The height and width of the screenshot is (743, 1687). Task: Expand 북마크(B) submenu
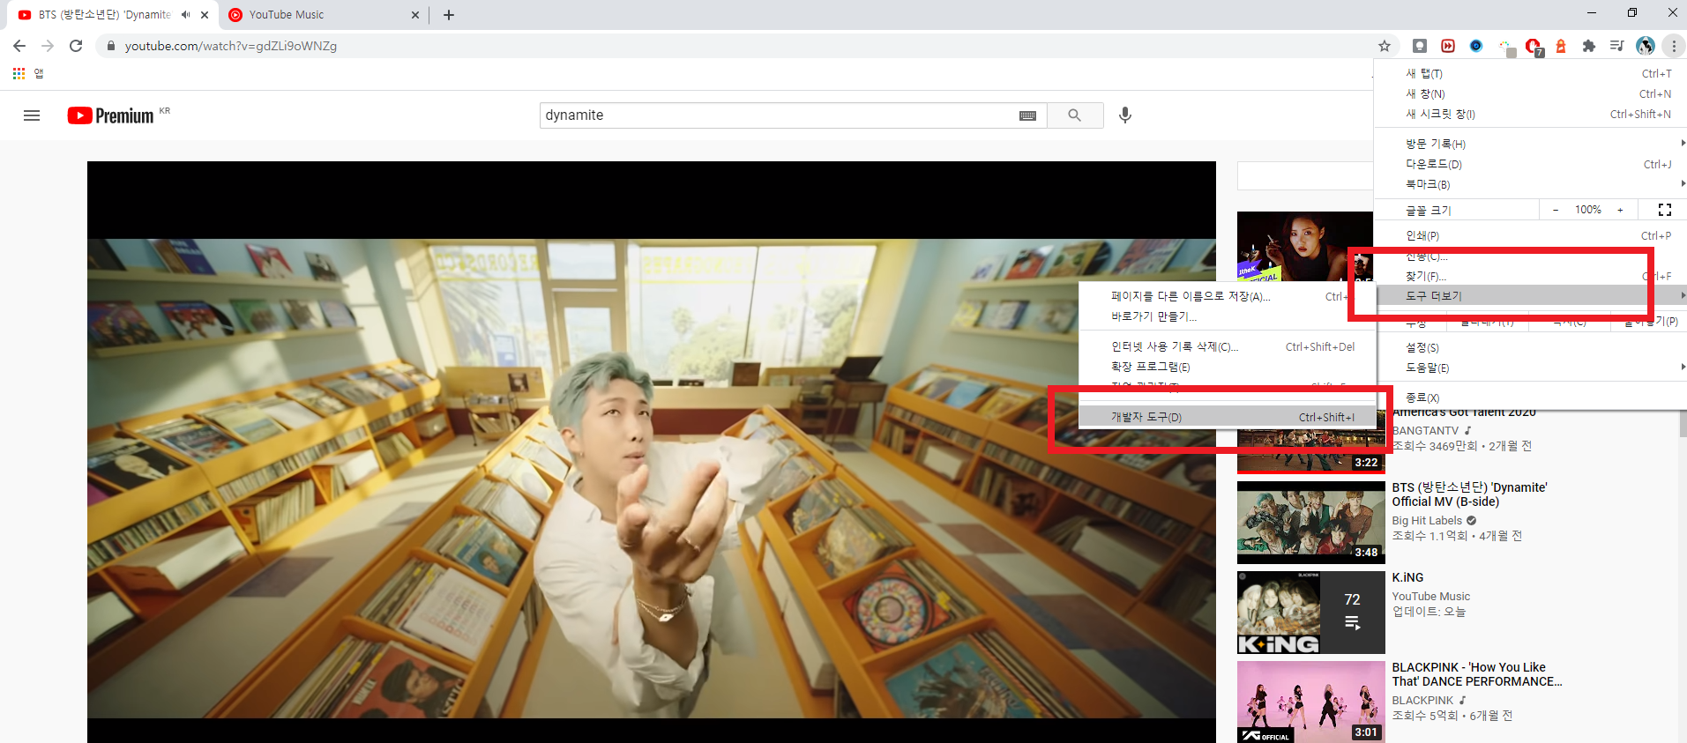[1530, 184]
